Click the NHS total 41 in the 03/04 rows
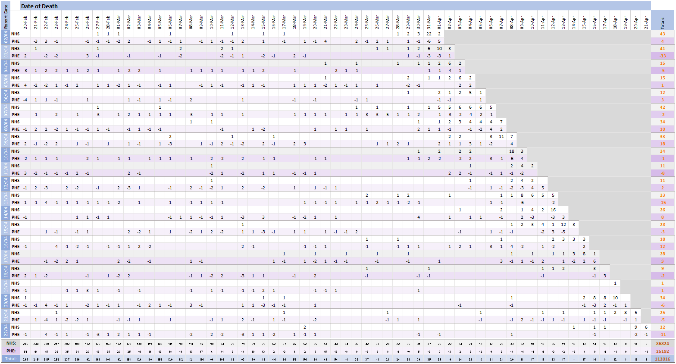The width and height of the screenshot is (676, 364). [663, 49]
